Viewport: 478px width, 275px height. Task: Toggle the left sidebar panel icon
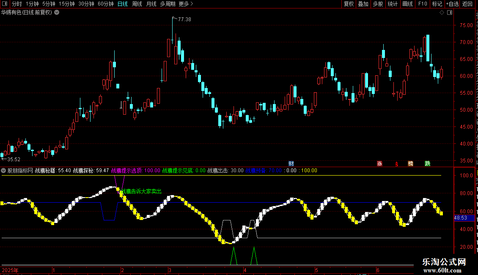click(5, 4)
